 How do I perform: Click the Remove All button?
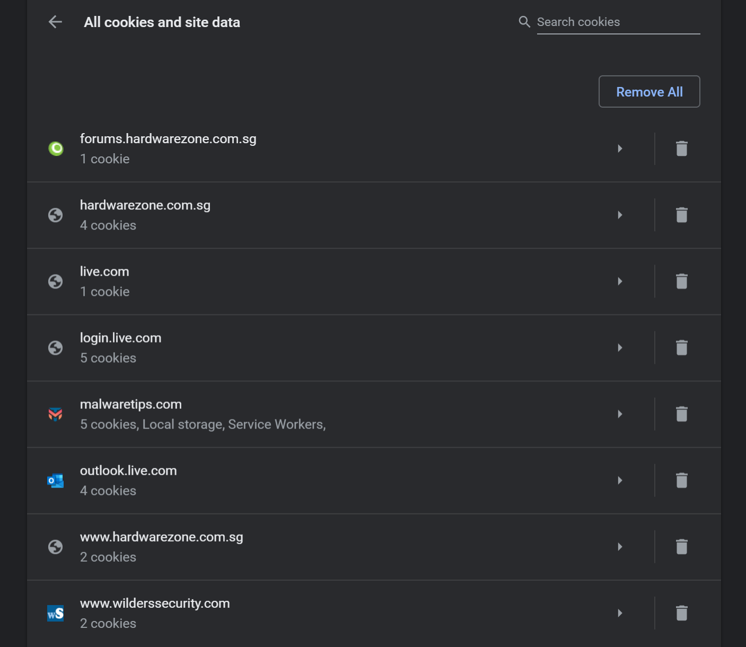[x=649, y=92]
